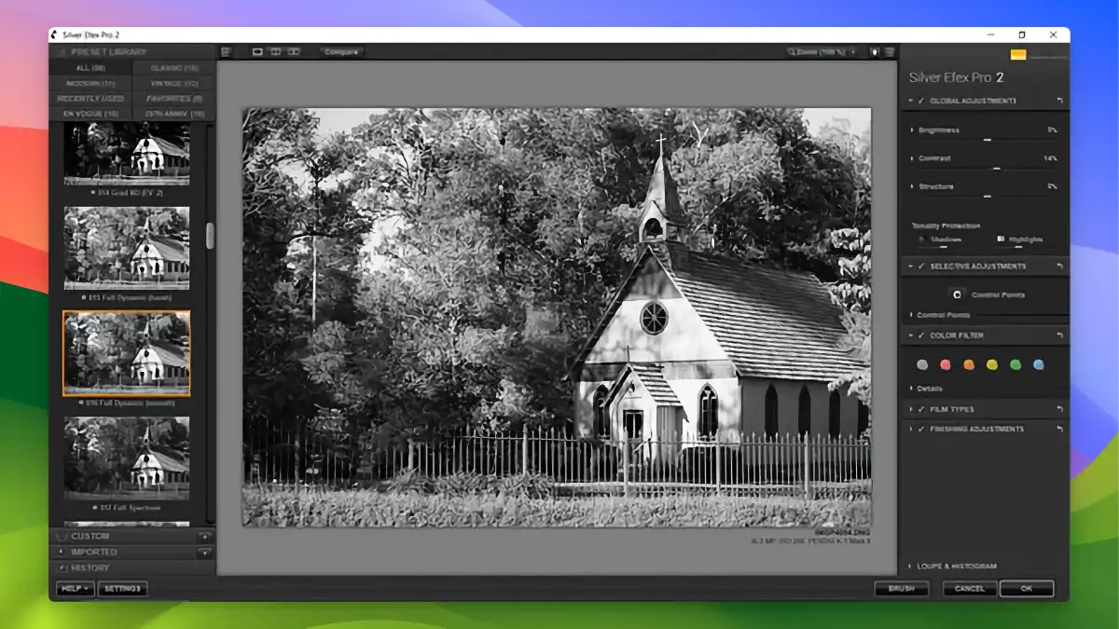Select the Full Spectrum preset thumbnail
This screenshot has width=1119, height=629.
pyautogui.click(x=127, y=458)
